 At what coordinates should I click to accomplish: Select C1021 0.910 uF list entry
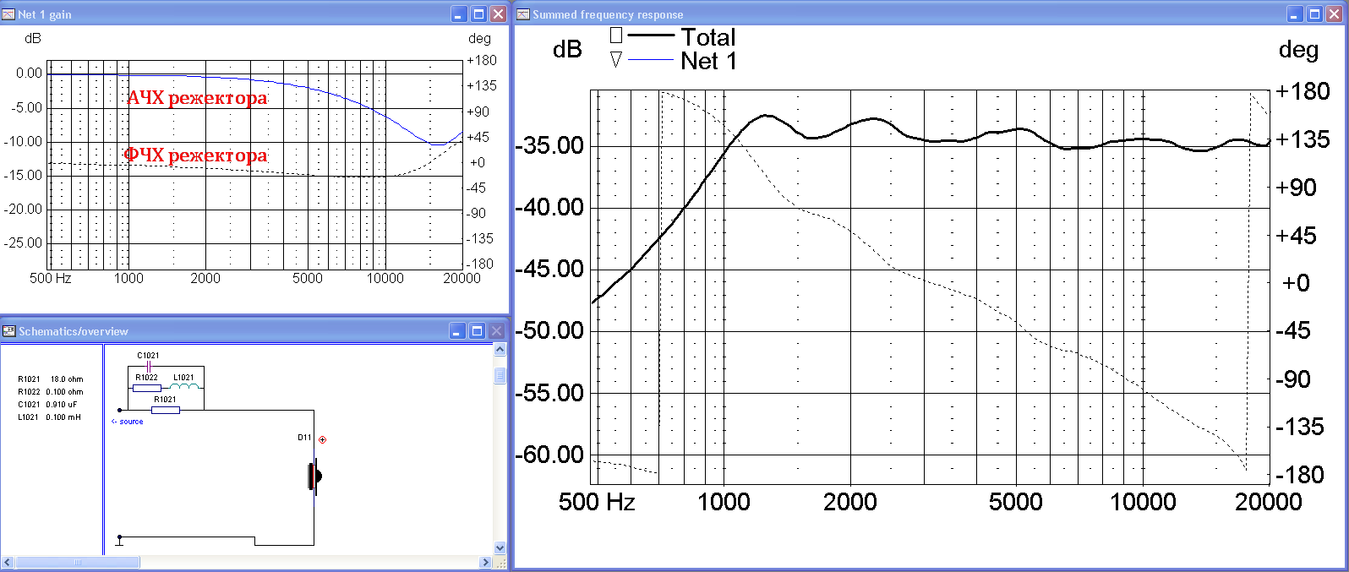[51, 405]
